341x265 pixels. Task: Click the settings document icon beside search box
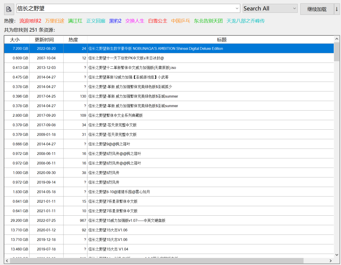click(x=9, y=9)
